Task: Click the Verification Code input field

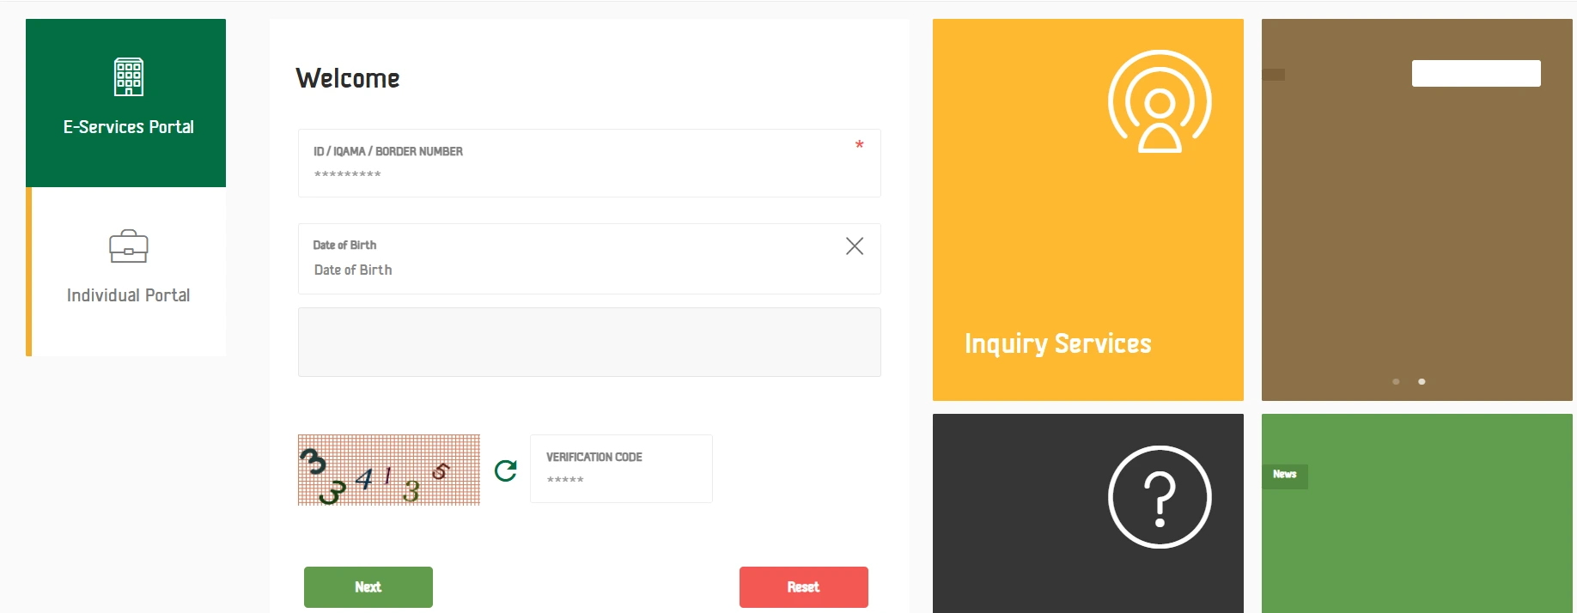Action: (620, 479)
